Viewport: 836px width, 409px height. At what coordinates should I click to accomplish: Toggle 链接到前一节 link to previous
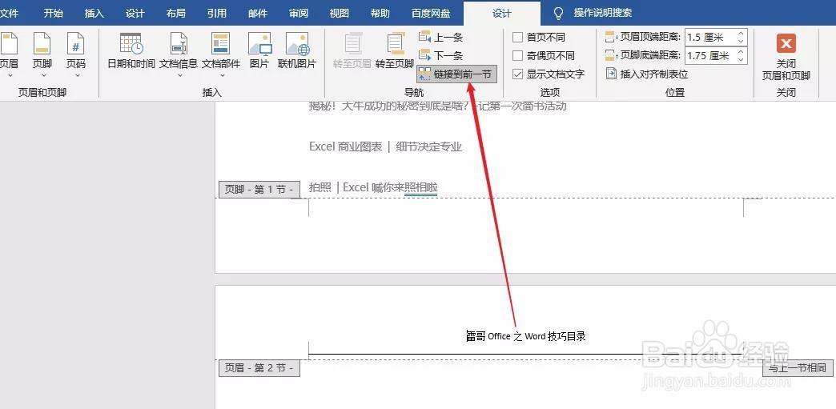[456, 74]
